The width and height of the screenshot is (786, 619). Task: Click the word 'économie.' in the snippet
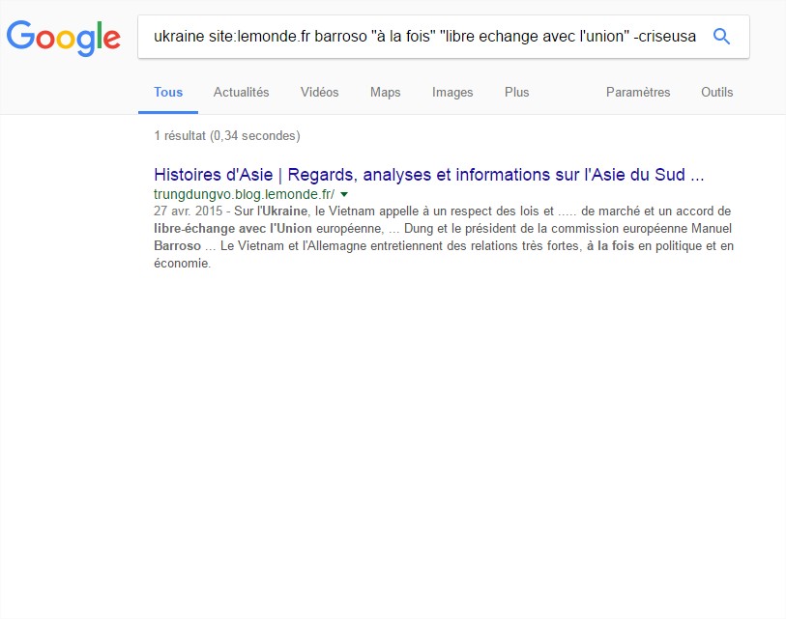[x=183, y=263]
